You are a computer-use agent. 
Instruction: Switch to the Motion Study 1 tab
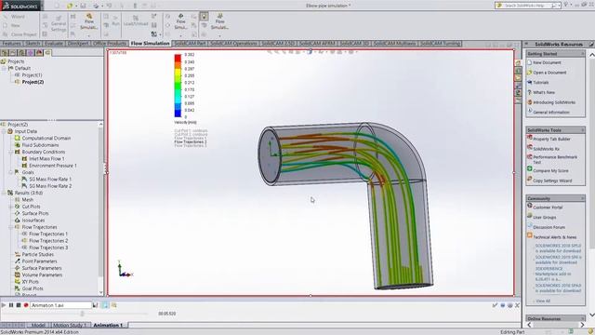(70, 325)
